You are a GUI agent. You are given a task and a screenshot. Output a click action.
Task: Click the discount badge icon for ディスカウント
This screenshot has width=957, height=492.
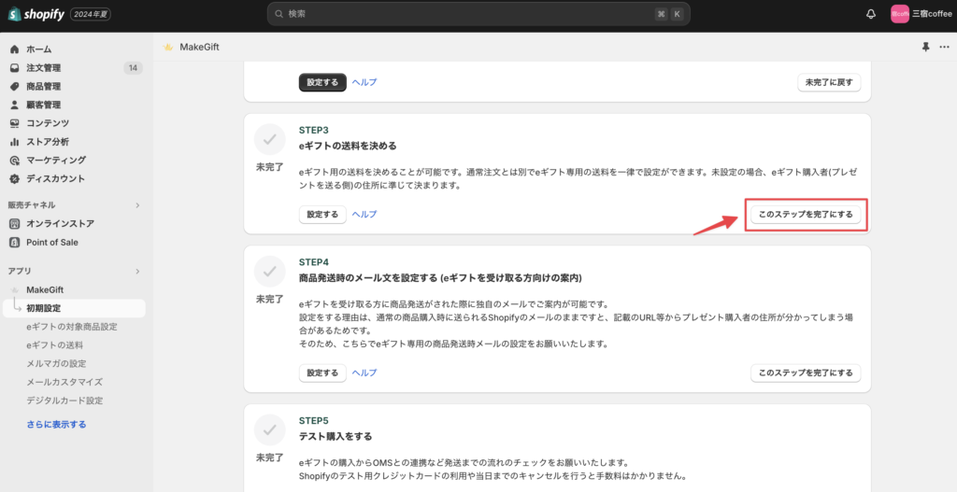pyautogui.click(x=15, y=178)
